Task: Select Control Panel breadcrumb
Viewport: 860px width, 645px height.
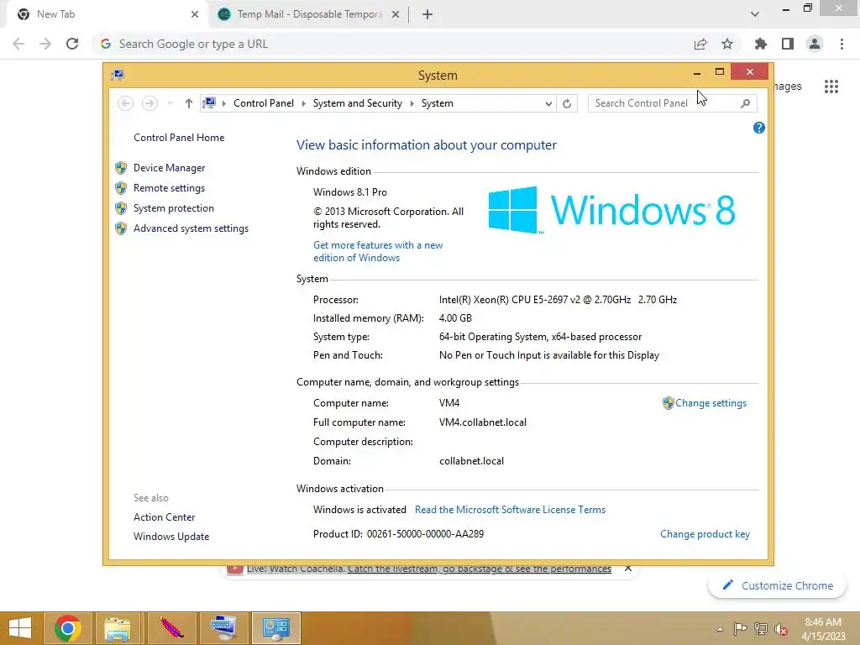Action: click(x=263, y=103)
